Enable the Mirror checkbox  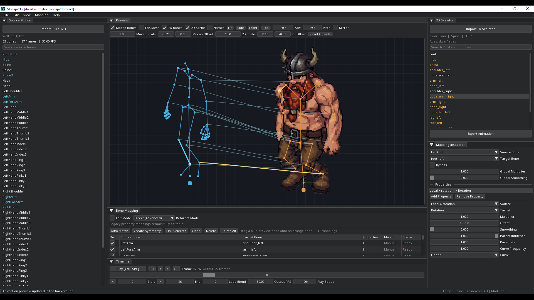tap(335, 28)
